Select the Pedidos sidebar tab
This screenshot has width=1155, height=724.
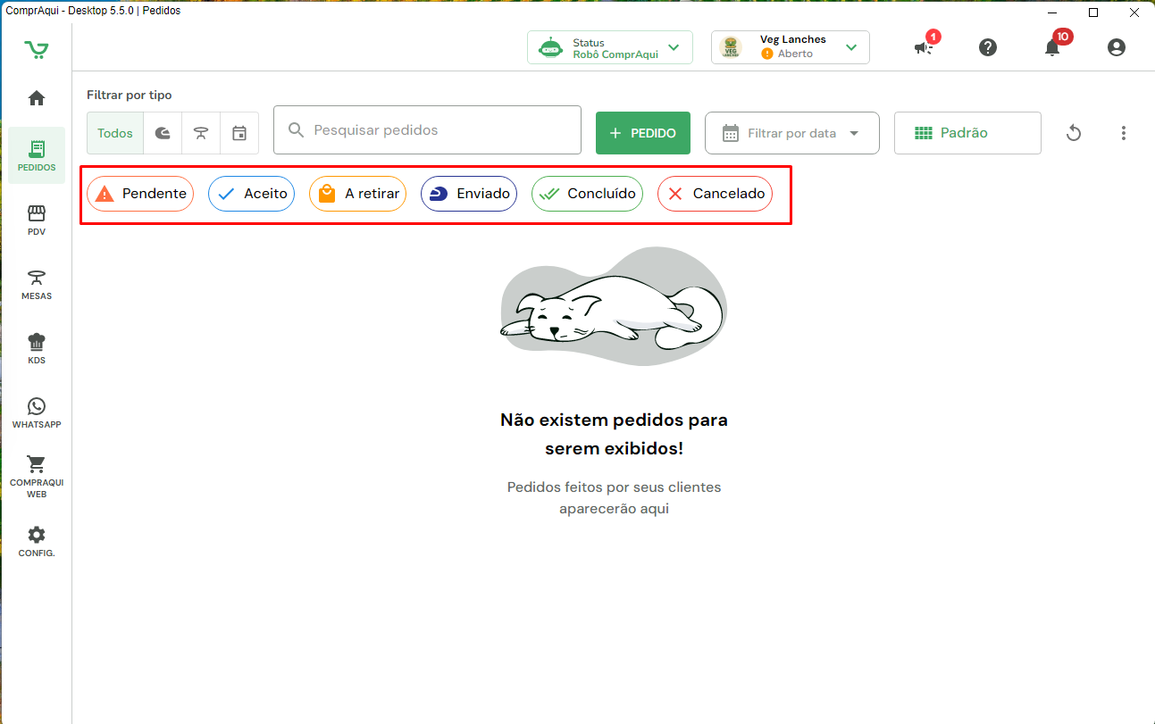click(x=37, y=155)
